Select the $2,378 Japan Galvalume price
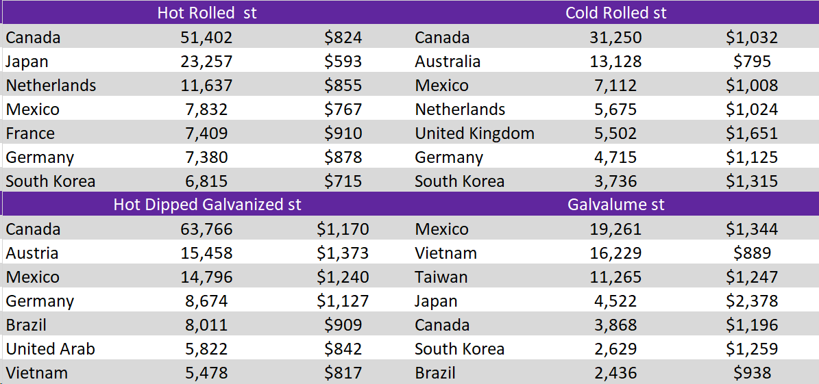This screenshot has height=384, width=819. 752,301
